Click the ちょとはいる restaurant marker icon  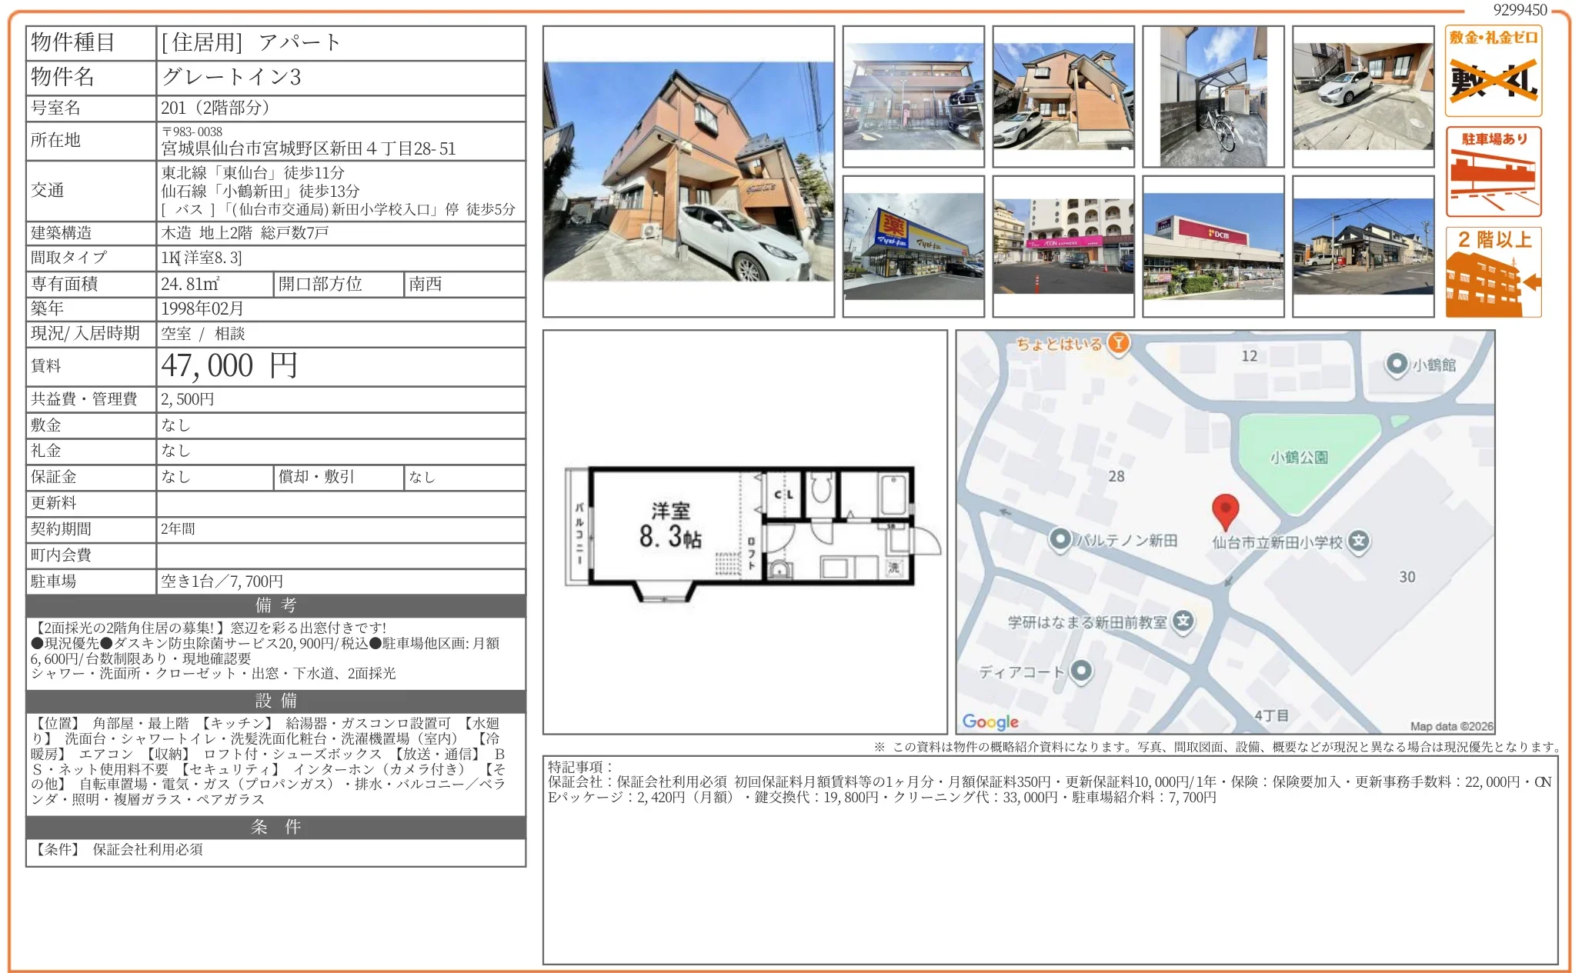pos(1119,343)
